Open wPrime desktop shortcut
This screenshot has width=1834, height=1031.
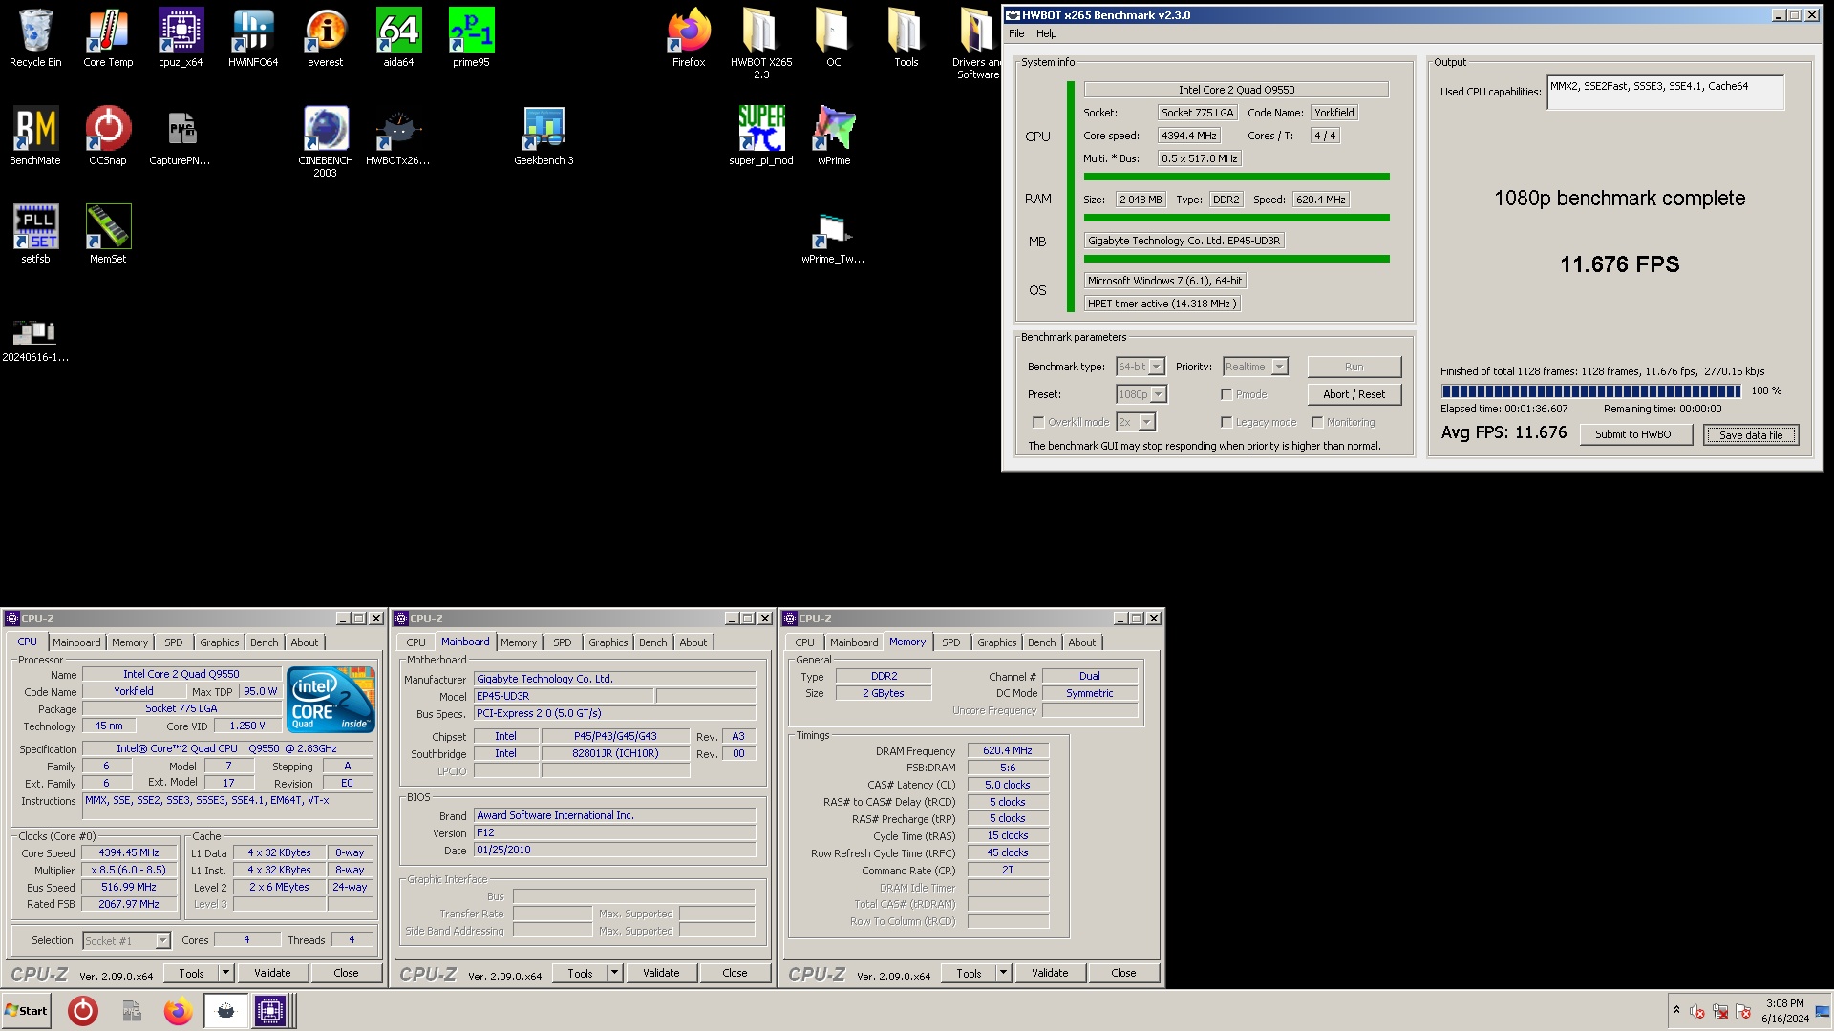pos(834,137)
